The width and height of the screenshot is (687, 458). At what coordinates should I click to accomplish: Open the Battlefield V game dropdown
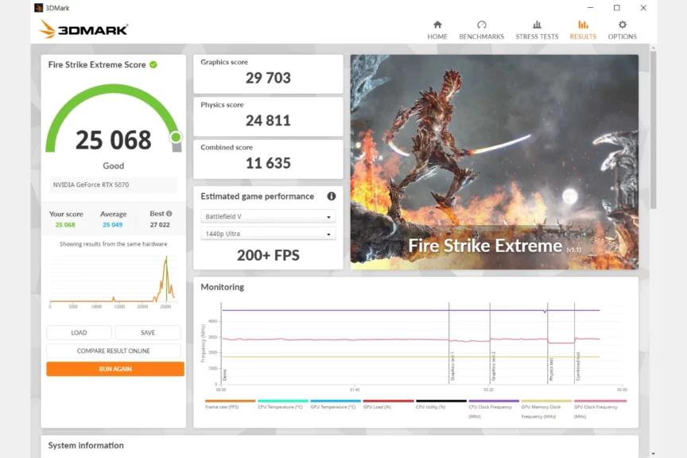(268, 216)
